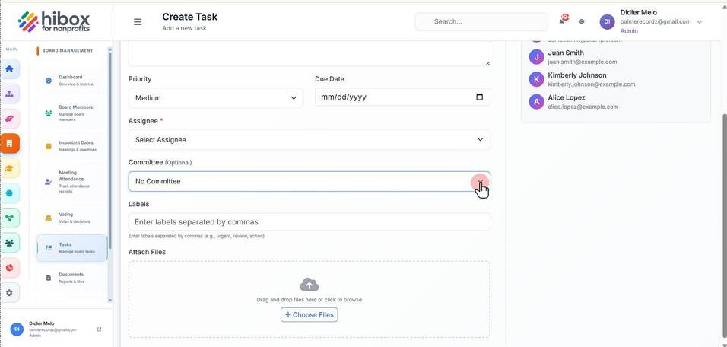
Task: Click the Search field in header
Action: click(x=481, y=22)
